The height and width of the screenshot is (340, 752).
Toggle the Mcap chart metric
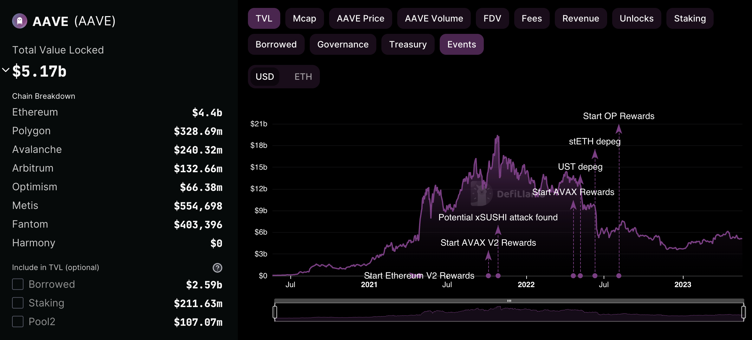coord(304,19)
